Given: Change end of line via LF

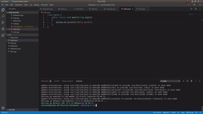Looking at the screenshot, I should [x=178, y=113].
